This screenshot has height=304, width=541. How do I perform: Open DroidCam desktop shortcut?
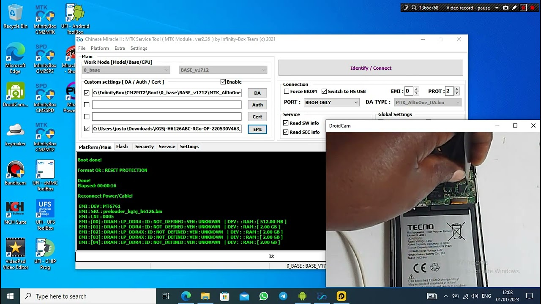tap(15, 95)
